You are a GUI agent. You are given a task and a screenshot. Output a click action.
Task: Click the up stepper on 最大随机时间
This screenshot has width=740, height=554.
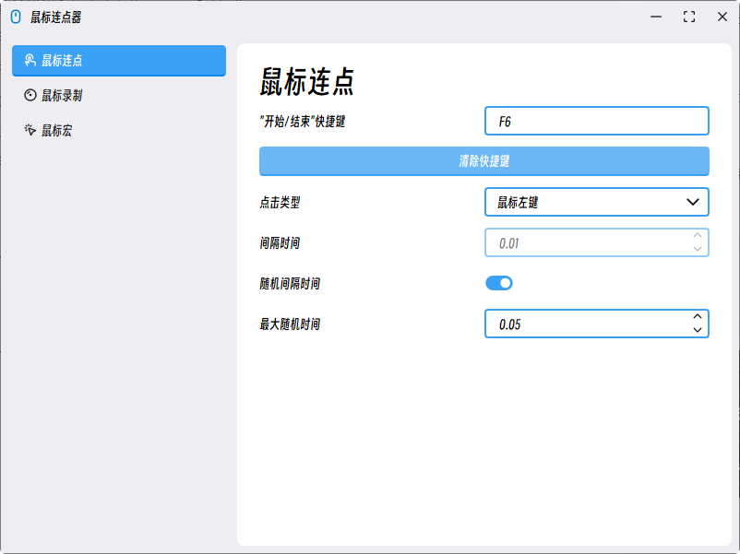point(697,316)
